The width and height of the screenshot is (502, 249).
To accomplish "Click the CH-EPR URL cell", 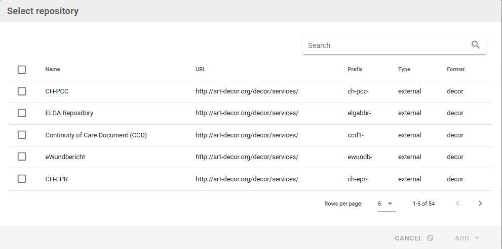I will pos(247,179).
